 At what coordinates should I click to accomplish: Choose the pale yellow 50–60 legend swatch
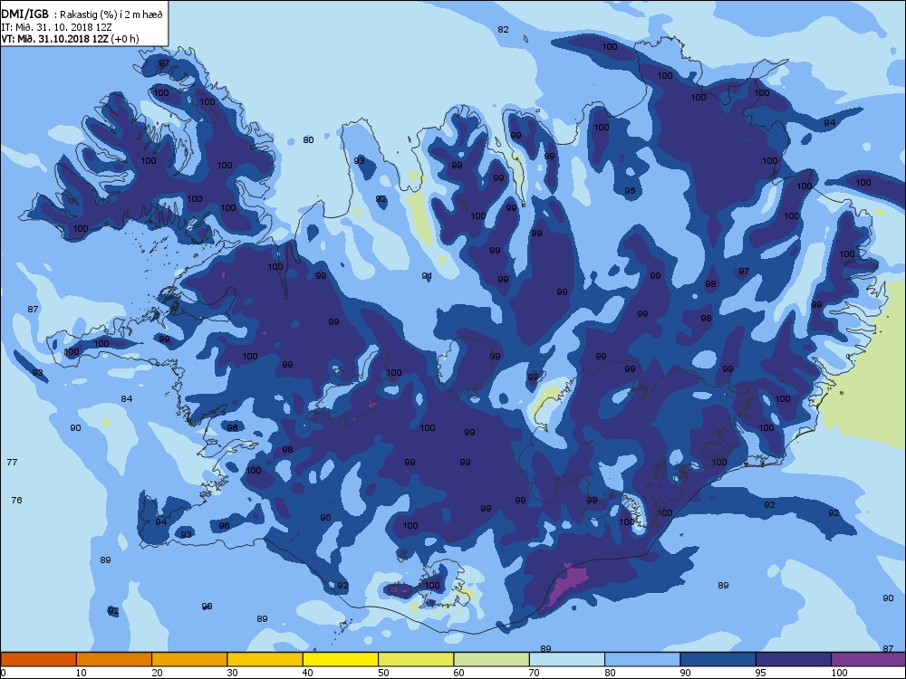pos(416,659)
